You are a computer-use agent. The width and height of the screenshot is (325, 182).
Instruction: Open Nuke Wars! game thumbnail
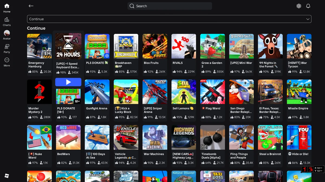click(x=40, y=137)
